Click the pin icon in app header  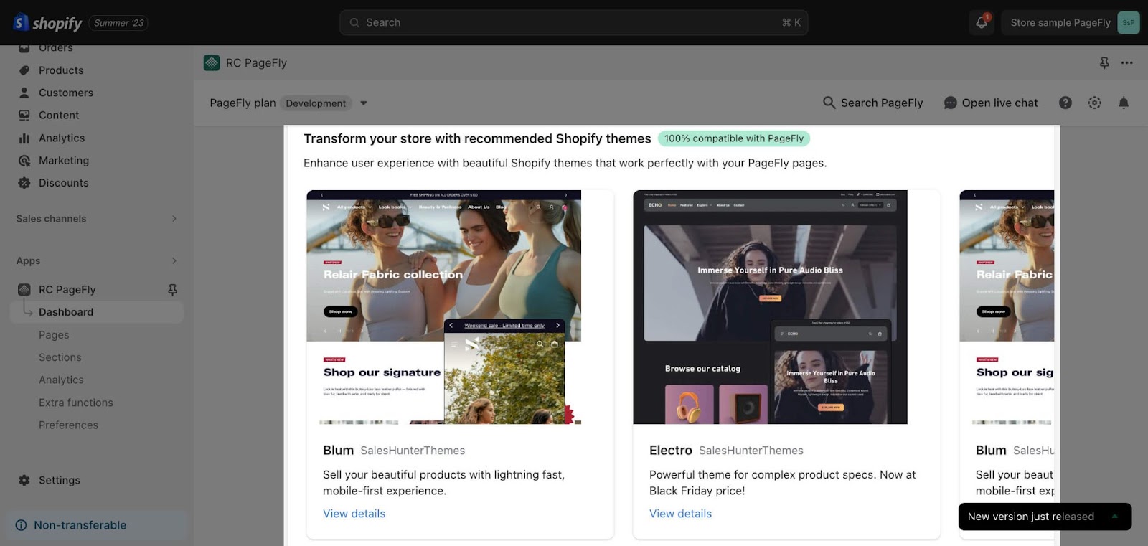1104,63
